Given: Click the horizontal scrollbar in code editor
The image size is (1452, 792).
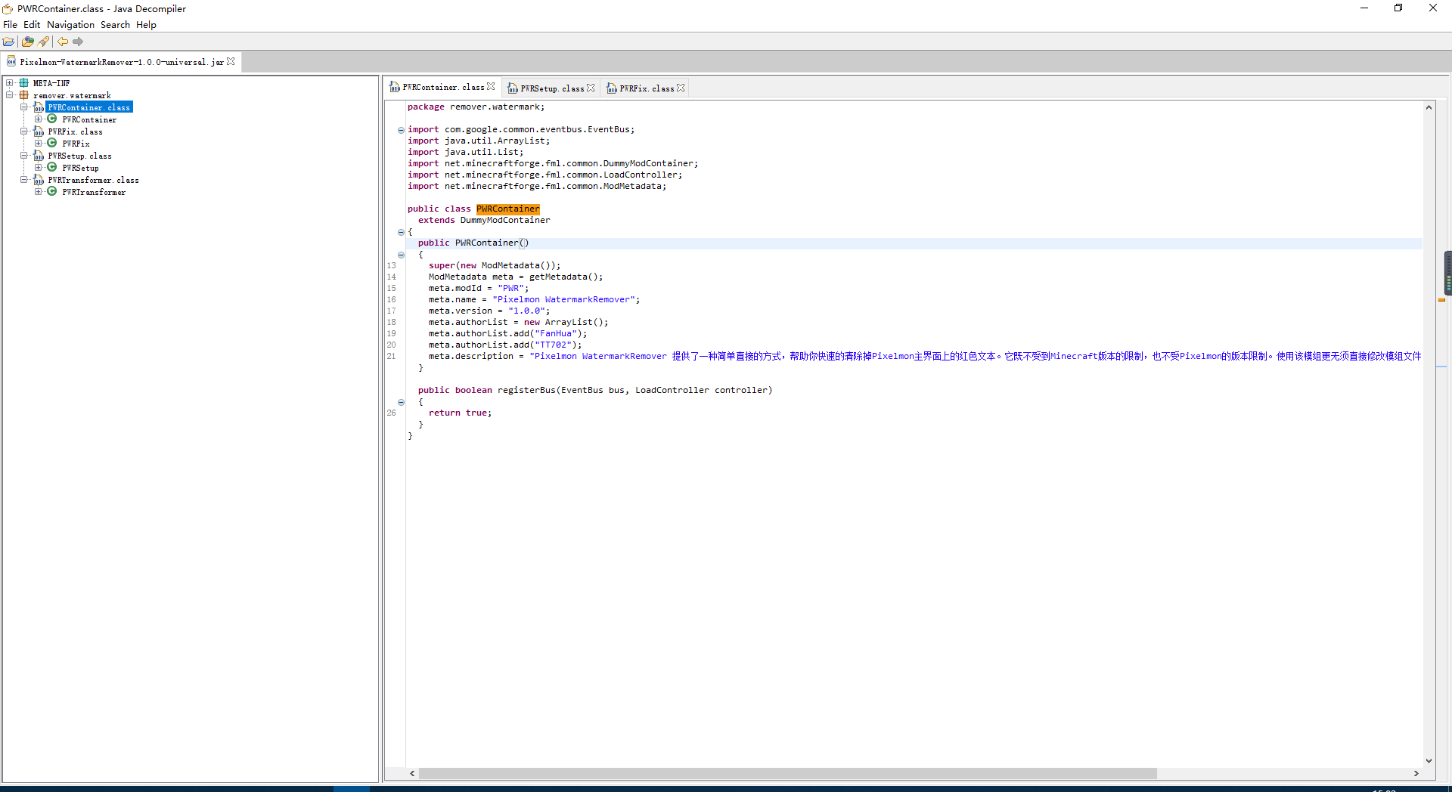Looking at the screenshot, I should click(786, 773).
